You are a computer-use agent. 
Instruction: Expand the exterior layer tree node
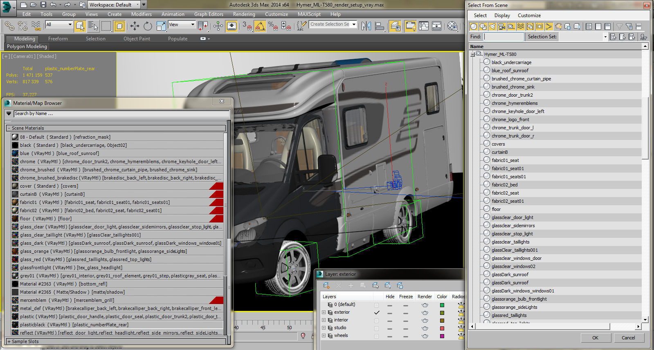(x=324, y=312)
